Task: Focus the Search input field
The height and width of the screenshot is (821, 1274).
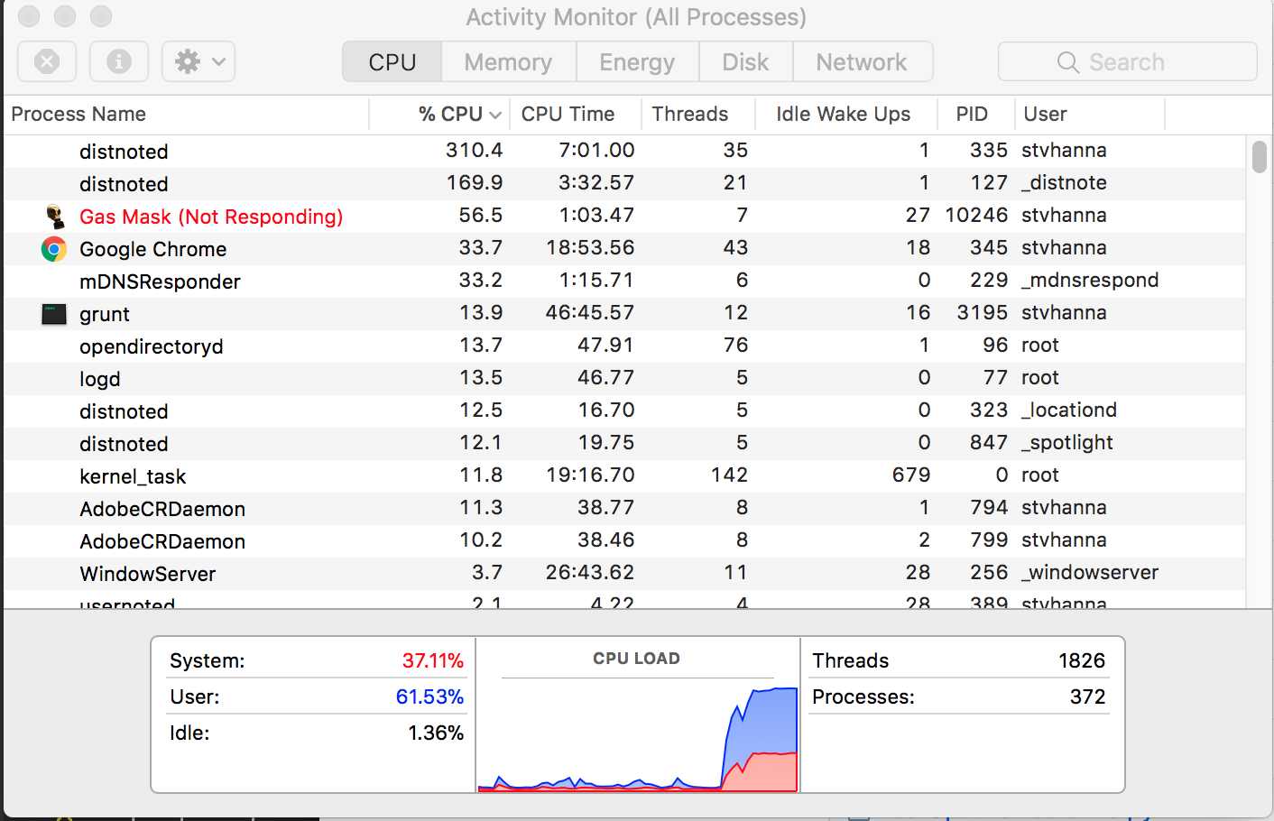Action: [1128, 61]
